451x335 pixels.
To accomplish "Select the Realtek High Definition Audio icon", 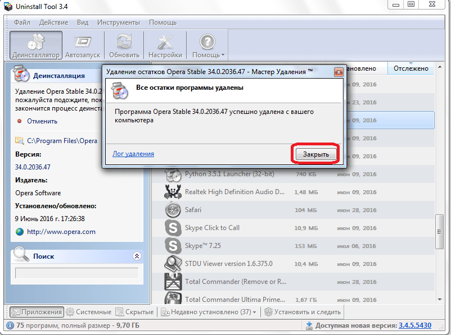I will pos(172,192).
